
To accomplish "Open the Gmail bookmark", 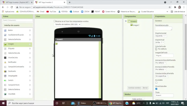I will coord(41,12).
